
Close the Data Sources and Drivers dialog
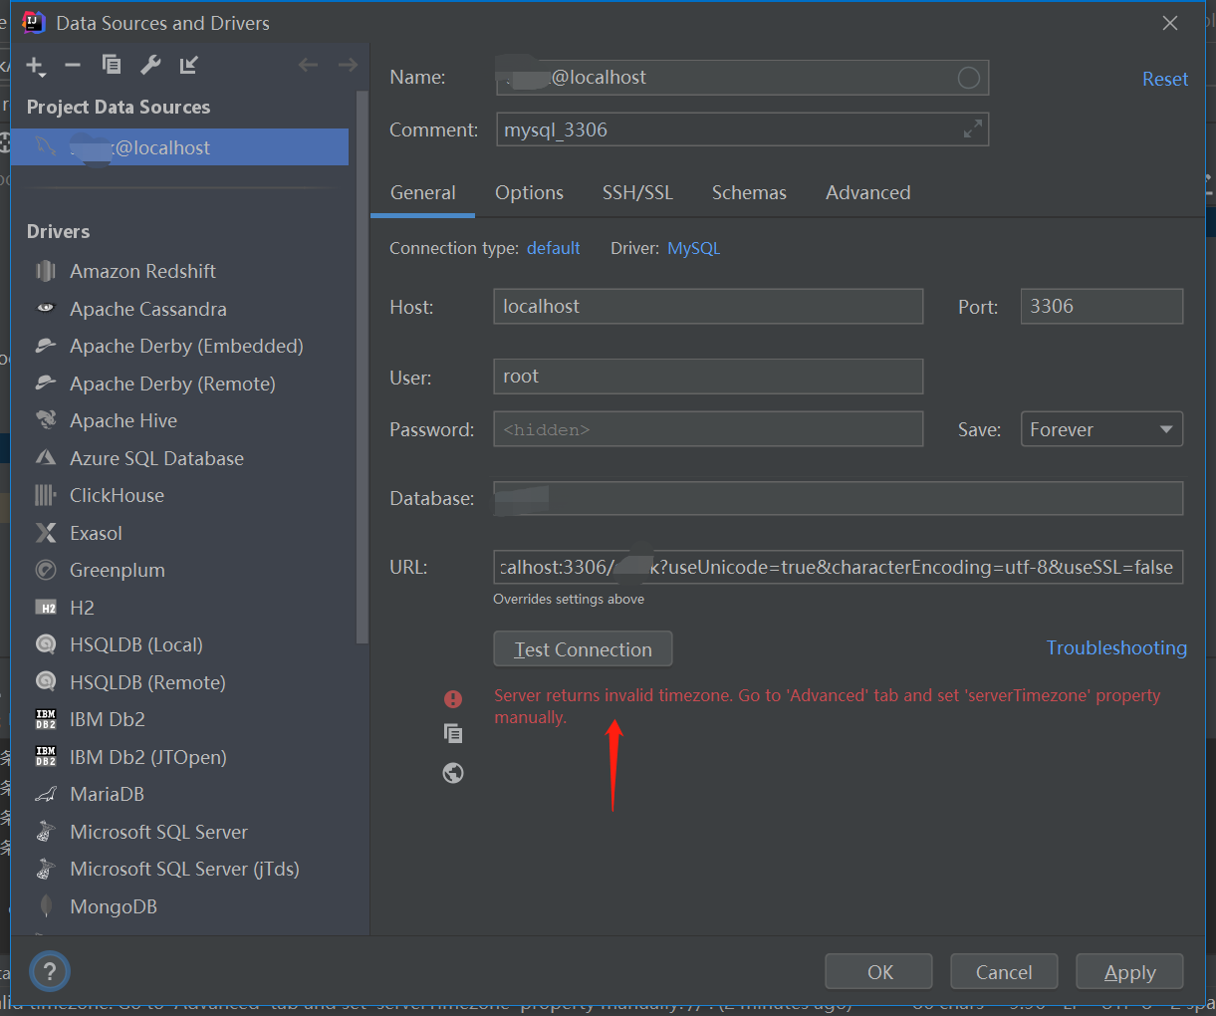pos(1170,23)
